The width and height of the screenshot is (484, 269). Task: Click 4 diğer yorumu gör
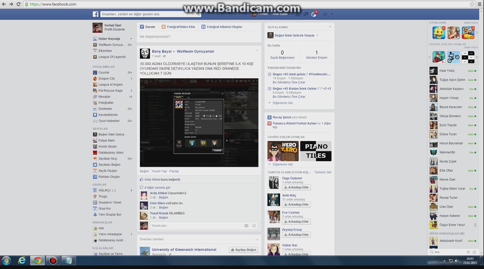pyautogui.click(x=157, y=188)
